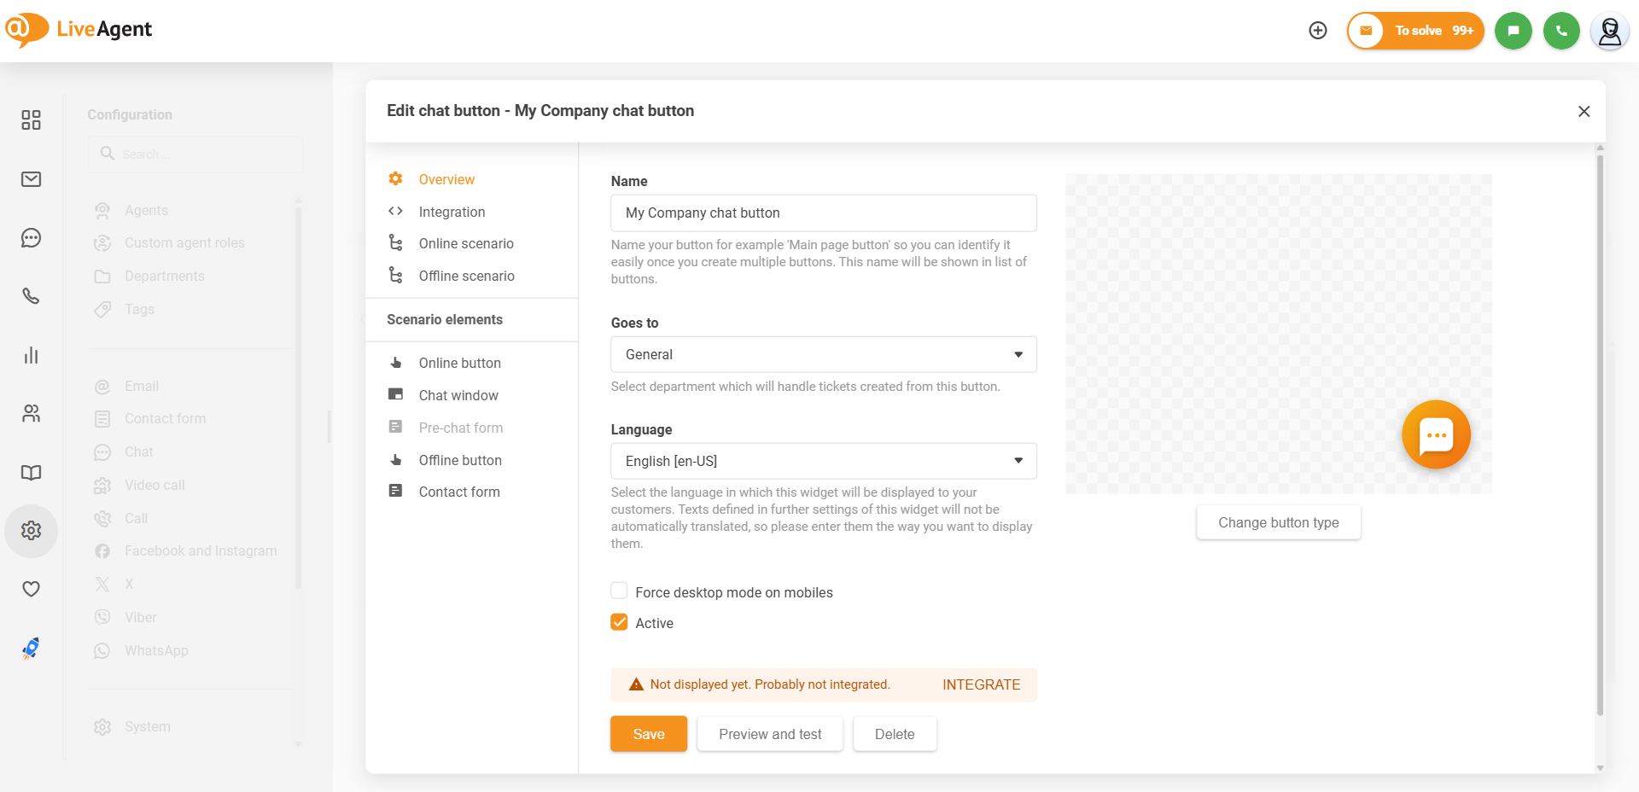This screenshot has width=1639, height=792.
Task: Select Chat window scenario element
Action: click(x=458, y=395)
